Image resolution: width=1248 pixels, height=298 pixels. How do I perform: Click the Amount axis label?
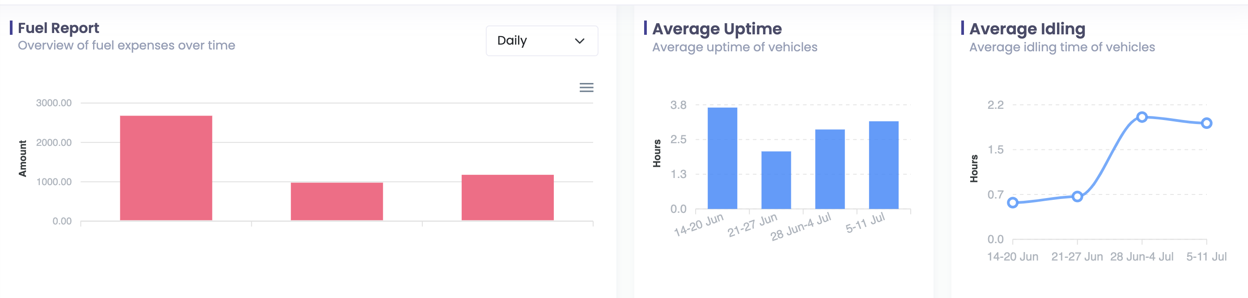23,158
